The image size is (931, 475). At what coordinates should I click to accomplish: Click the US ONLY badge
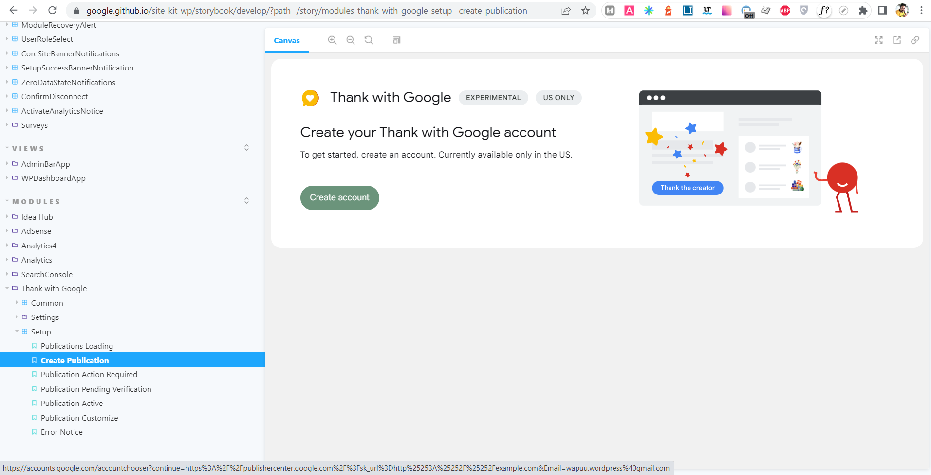559,98
